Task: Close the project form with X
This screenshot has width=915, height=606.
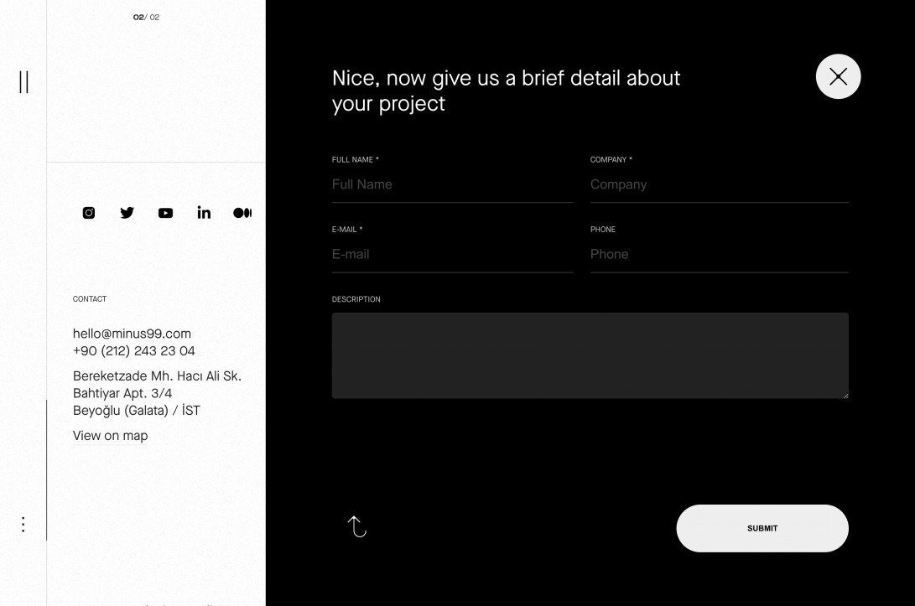Action: pyautogui.click(x=838, y=76)
